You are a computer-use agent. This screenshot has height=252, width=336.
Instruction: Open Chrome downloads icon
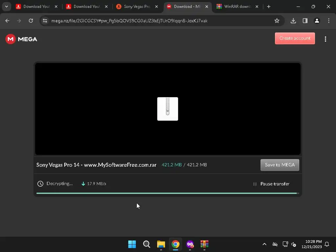293,21
